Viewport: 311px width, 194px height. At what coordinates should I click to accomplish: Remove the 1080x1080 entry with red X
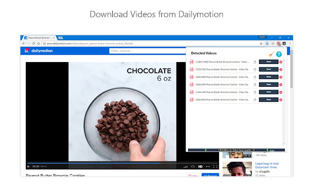(x=281, y=62)
